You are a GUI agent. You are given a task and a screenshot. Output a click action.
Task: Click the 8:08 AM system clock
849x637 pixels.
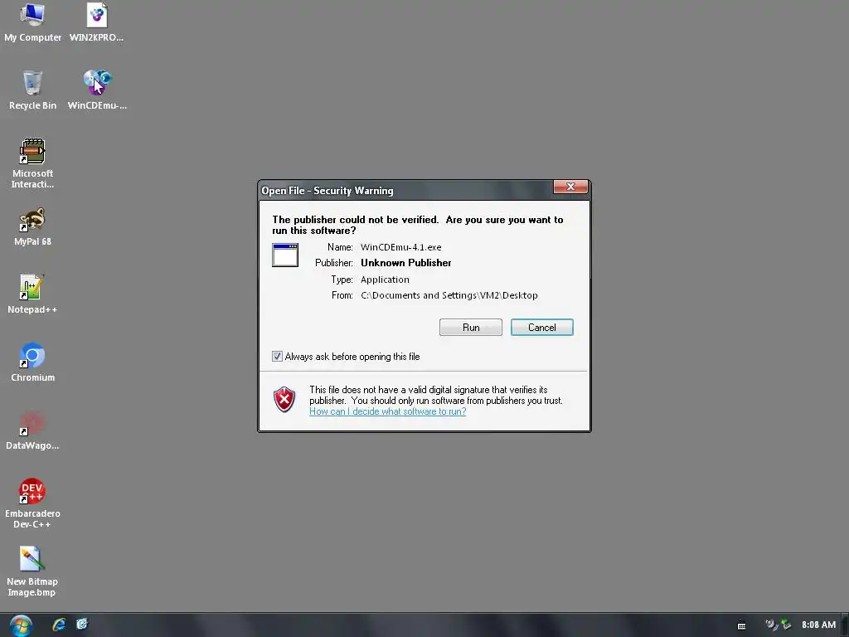(818, 625)
